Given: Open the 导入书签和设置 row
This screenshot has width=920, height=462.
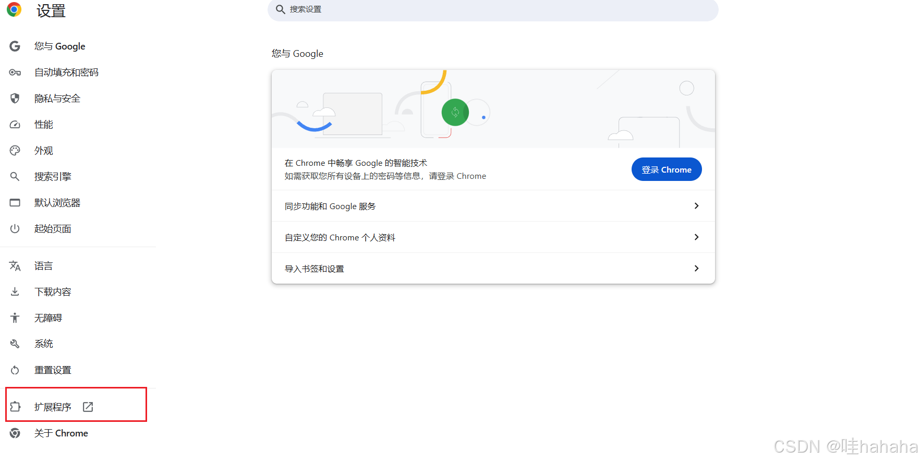Looking at the screenshot, I should [x=493, y=269].
